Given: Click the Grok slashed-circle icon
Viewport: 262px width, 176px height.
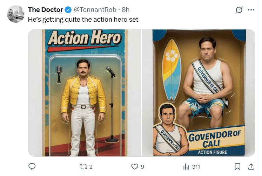Looking at the screenshot, I should pos(239,10).
